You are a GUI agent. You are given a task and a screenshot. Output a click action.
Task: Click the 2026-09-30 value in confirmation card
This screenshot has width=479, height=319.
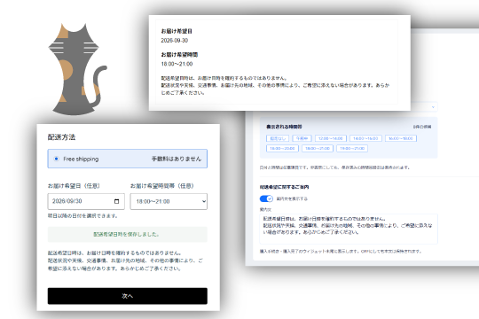[175, 40]
